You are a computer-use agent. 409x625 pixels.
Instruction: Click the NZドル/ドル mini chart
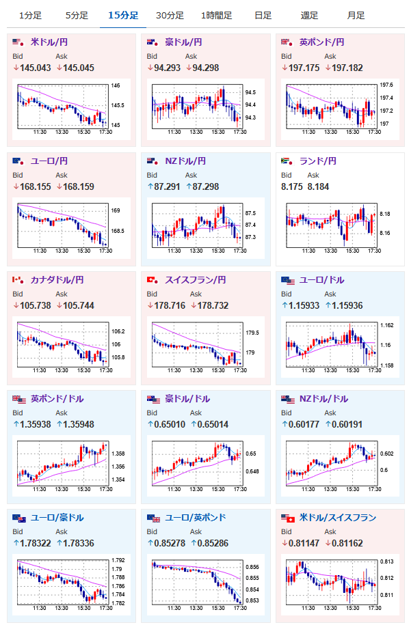pyautogui.click(x=340, y=467)
